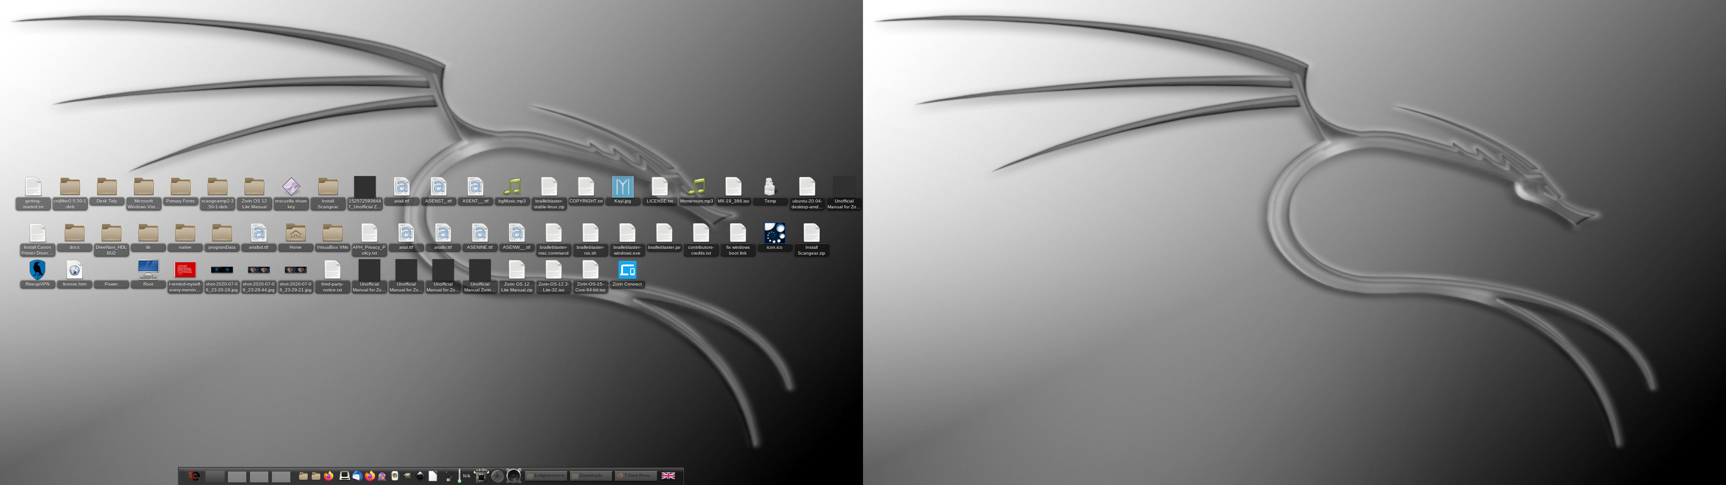Click the temperature N/A gadget

point(464,476)
